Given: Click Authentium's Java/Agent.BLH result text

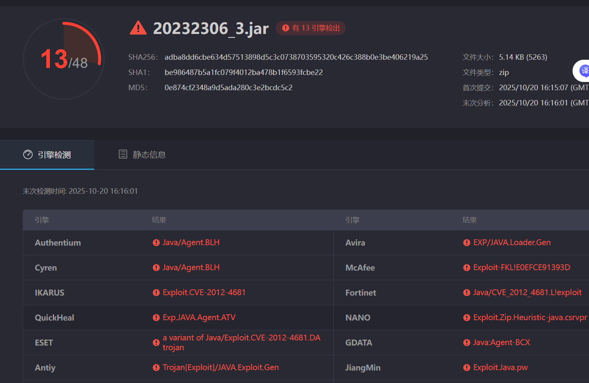Looking at the screenshot, I should (191, 242).
